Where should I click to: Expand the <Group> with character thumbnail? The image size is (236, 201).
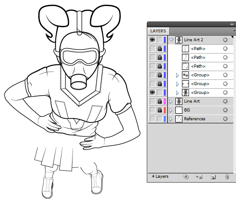(178, 93)
